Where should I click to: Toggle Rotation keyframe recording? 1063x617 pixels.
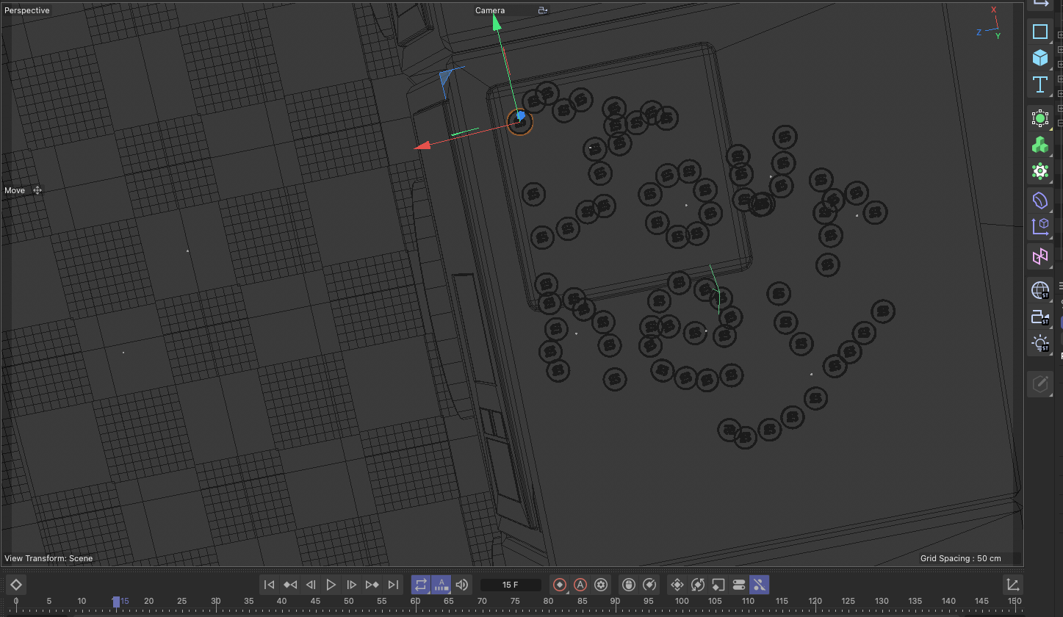coord(698,585)
